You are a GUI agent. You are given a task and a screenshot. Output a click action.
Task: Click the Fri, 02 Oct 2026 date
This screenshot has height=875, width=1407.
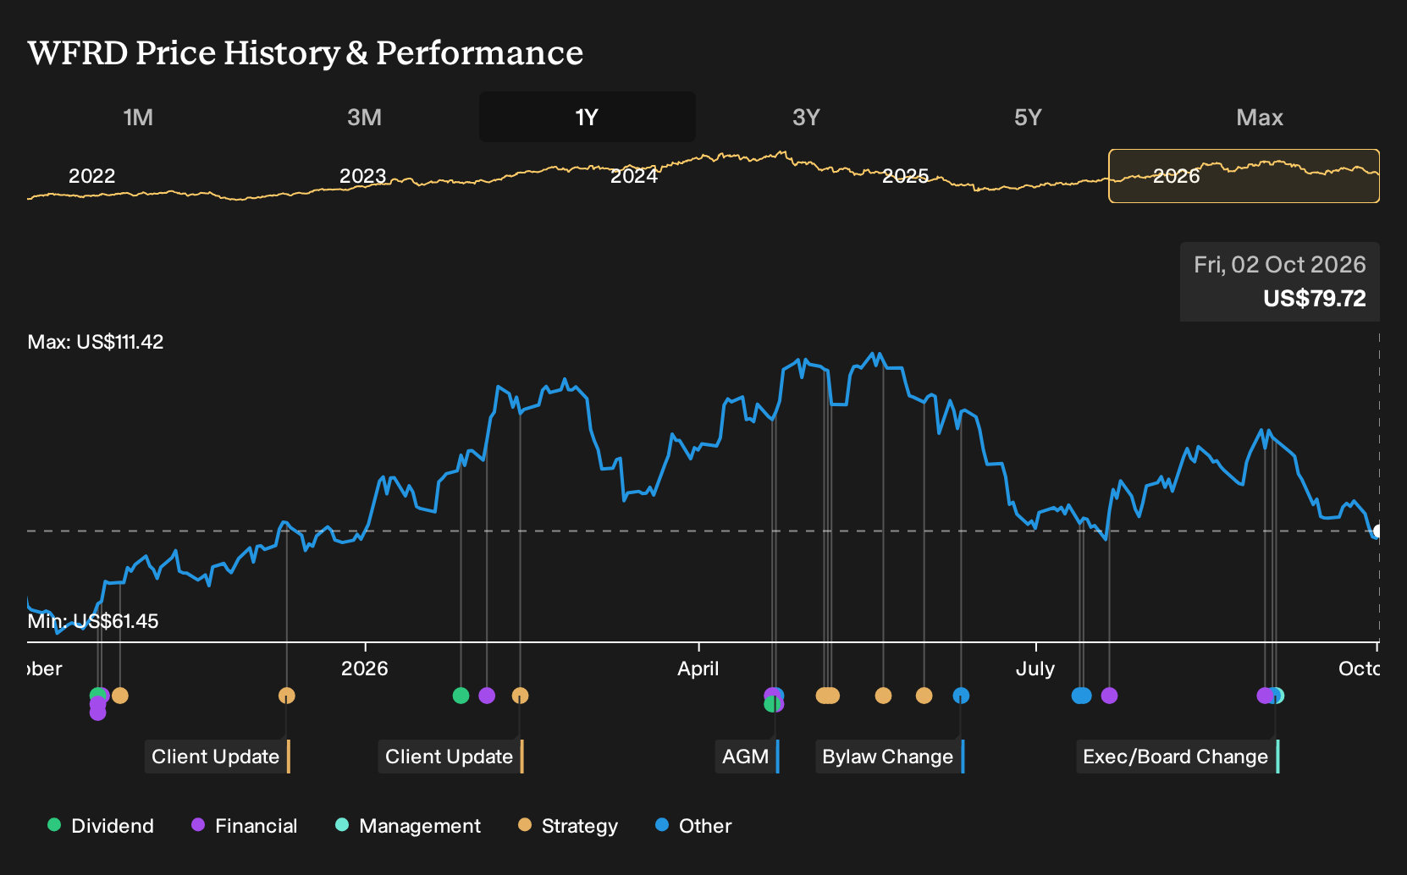tap(1280, 265)
